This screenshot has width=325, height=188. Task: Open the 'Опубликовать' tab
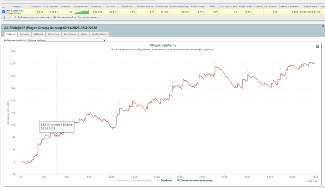coord(99,34)
